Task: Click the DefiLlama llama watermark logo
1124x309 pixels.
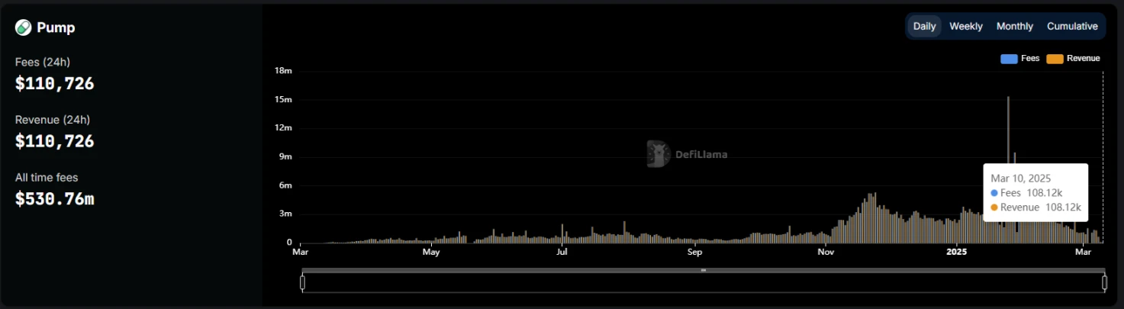Action: pyautogui.click(x=658, y=153)
